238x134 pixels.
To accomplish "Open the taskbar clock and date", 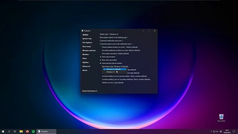I will click(x=227, y=131).
